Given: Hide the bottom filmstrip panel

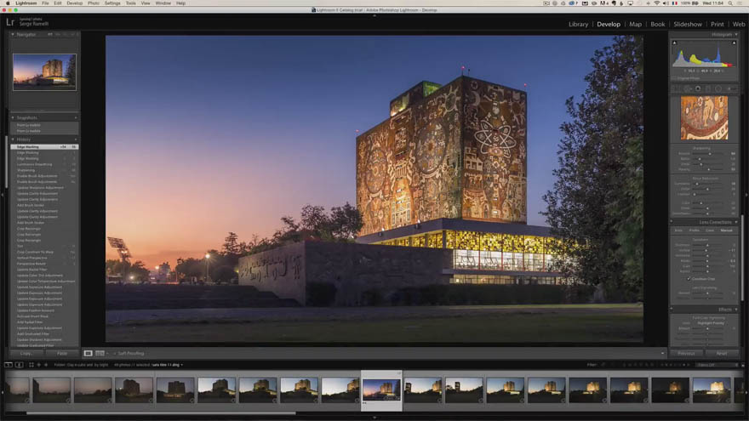Looking at the screenshot, I should [x=374, y=418].
